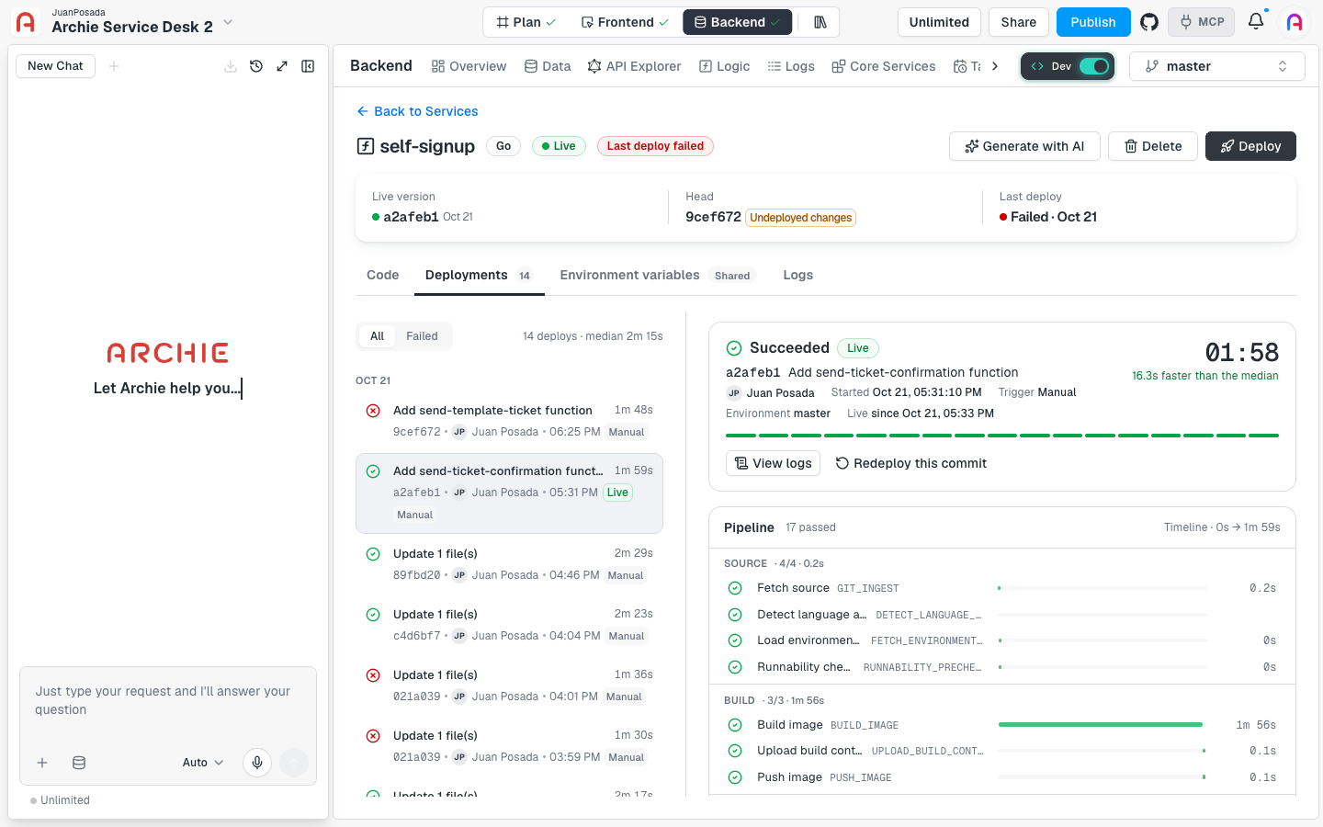Image resolution: width=1323 pixels, height=827 pixels.
Task: Open the user avatar menu
Action: tap(1295, 22)
